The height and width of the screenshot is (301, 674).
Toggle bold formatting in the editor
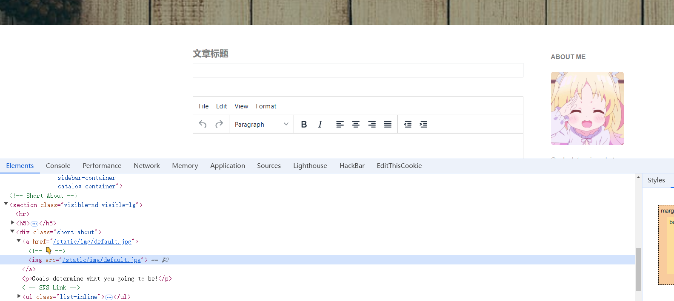pos(304,124)
